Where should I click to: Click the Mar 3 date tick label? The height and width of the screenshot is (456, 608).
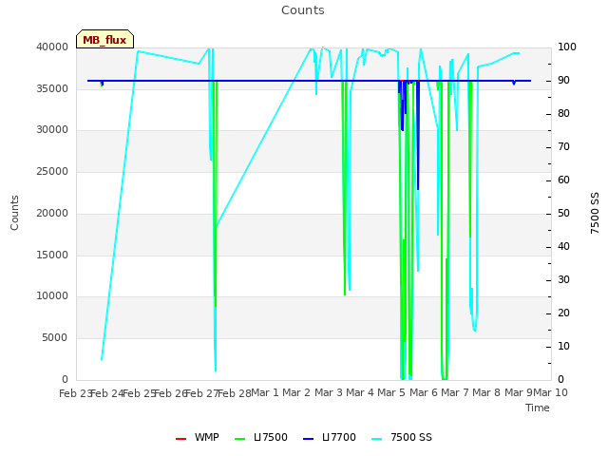[329, 392]
